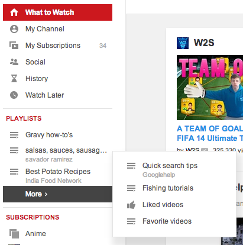
Task: Open My Subscriptions
Action: click(x=53, y=46)
